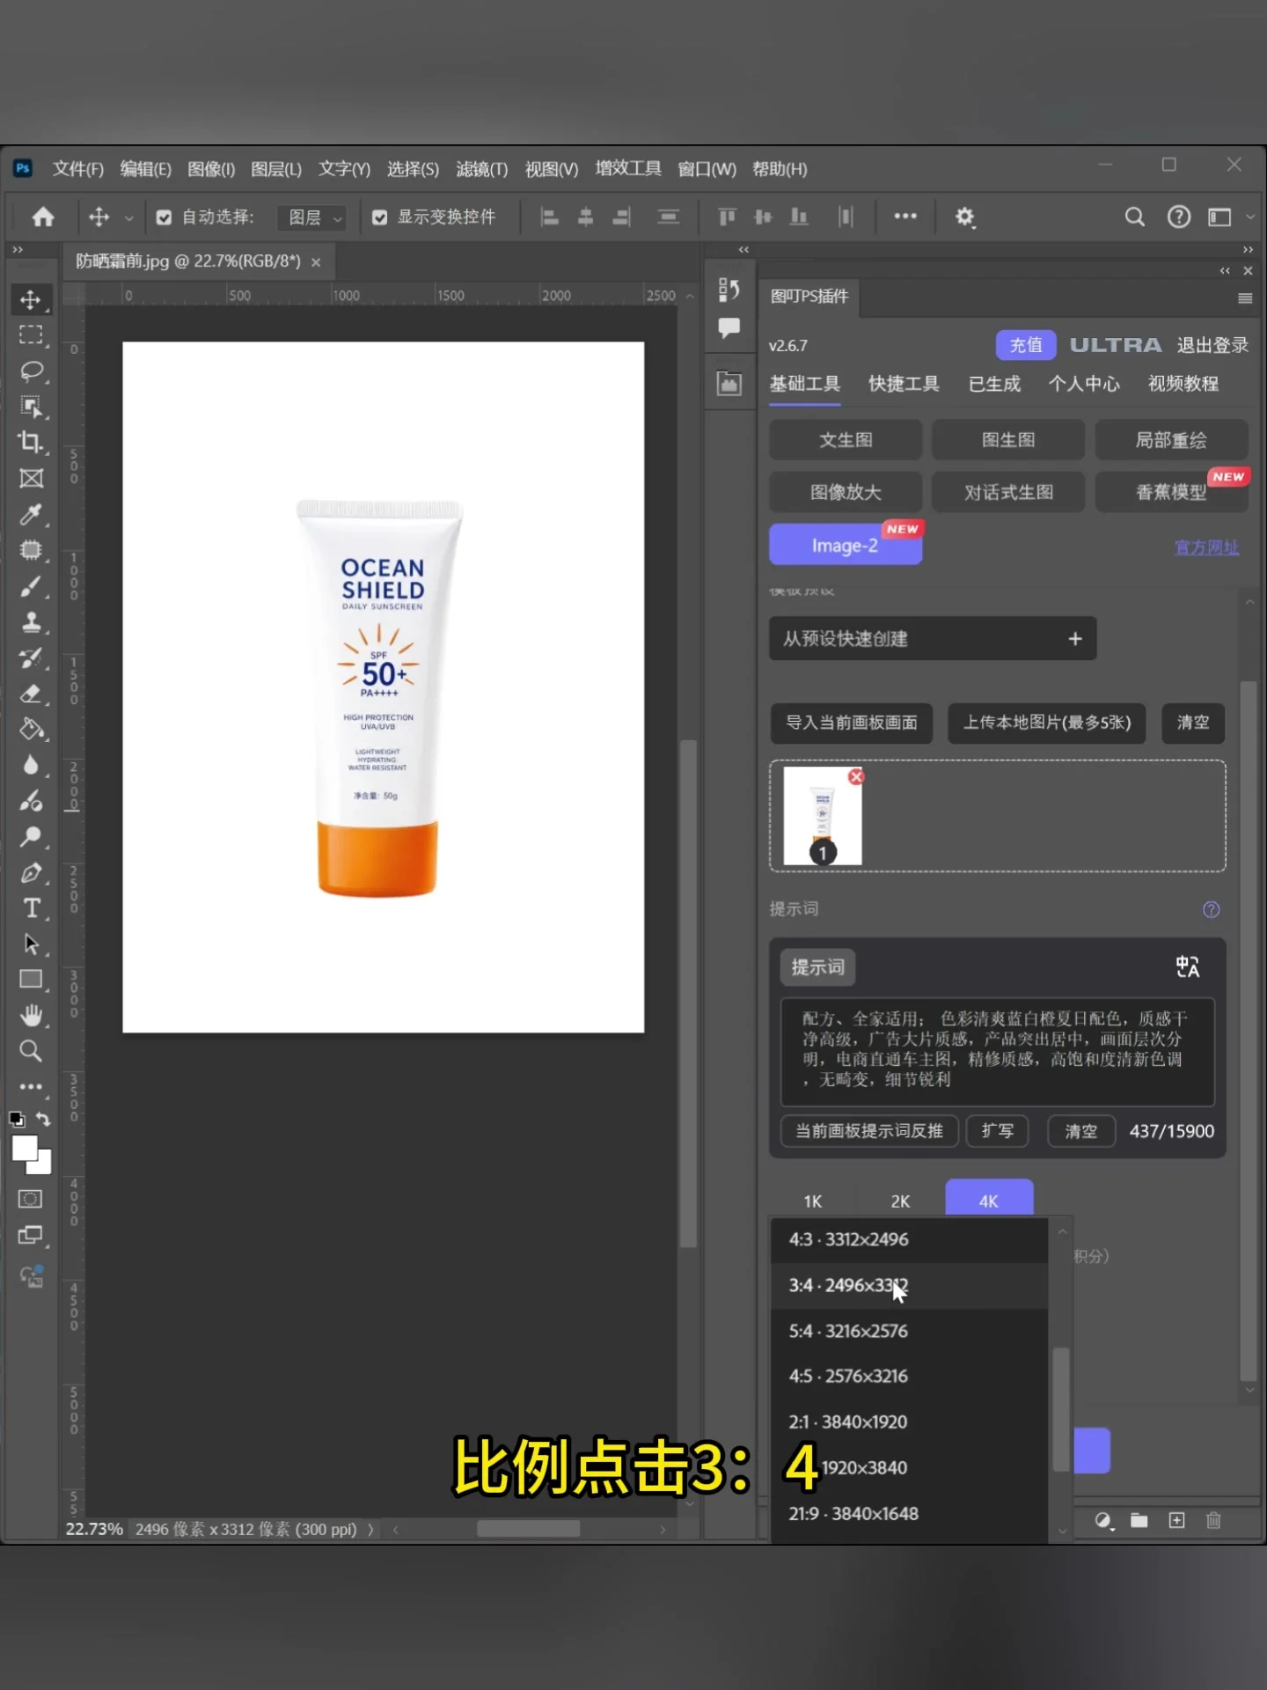1267x1690 pixels.
Task: Select the Spot Healing Brush tool
Action: pyautogui.click(x=31, y=550)
